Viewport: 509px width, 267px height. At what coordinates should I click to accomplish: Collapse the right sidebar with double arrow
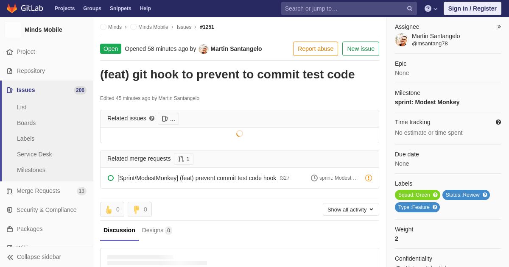click(499, 27)
